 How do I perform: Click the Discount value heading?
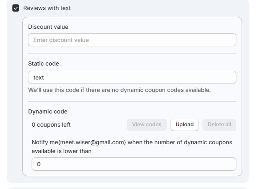click(x=48, y=27)
